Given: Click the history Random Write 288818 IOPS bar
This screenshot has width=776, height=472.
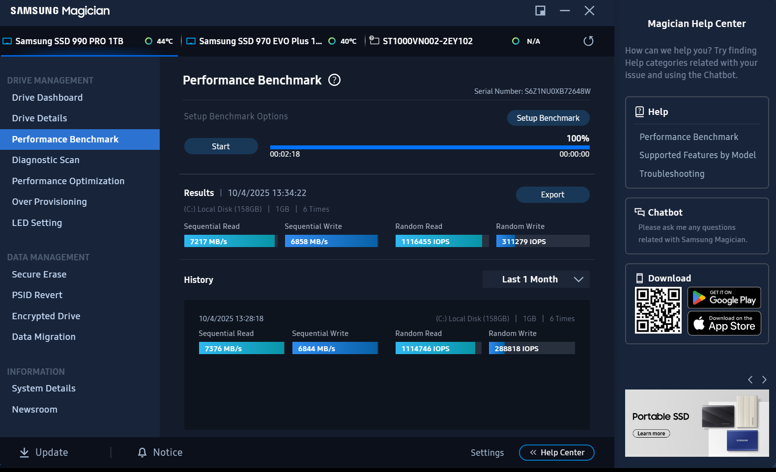Looking at the screenshot, I should point(532,348).
